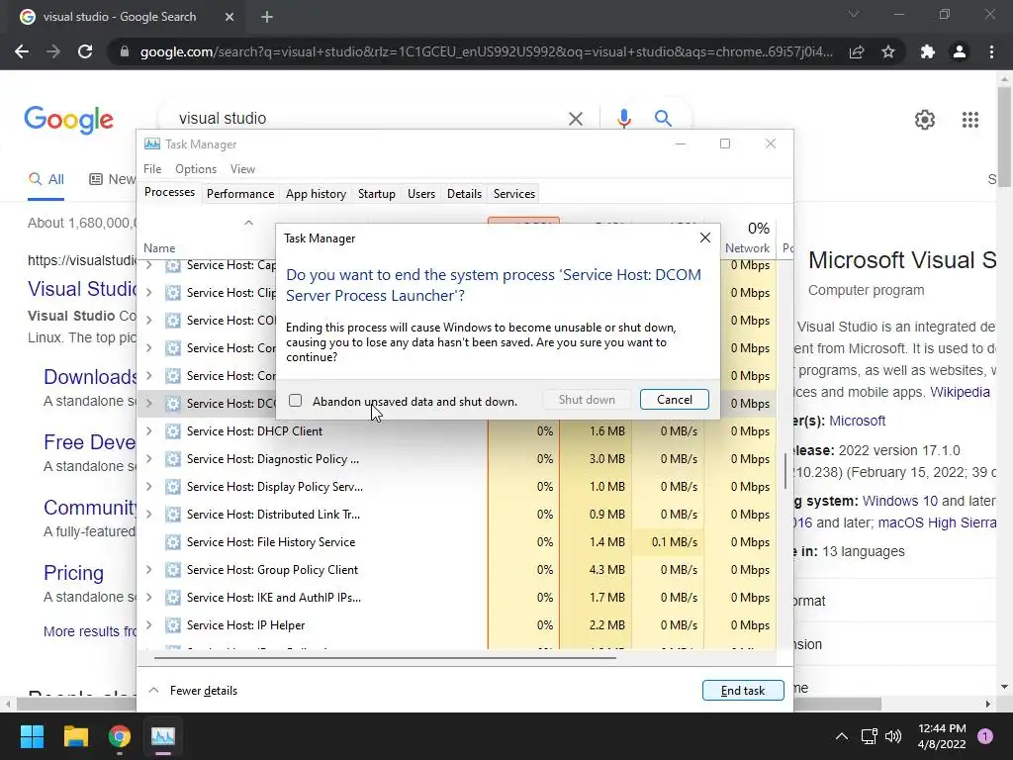Open Chrome three-dot menu

coord(991,51)
